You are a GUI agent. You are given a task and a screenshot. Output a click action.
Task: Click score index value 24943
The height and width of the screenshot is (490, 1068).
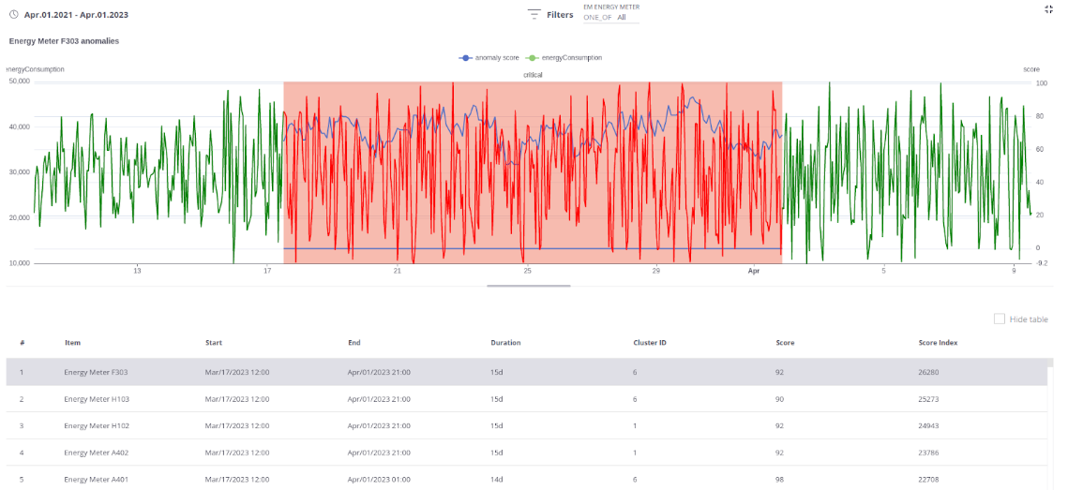click(x=928, y=426)
